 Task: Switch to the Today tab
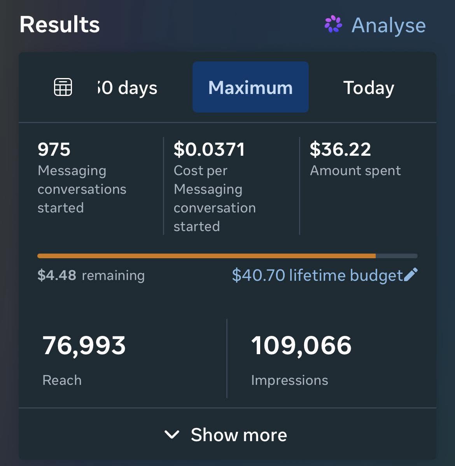coord(369,88)
